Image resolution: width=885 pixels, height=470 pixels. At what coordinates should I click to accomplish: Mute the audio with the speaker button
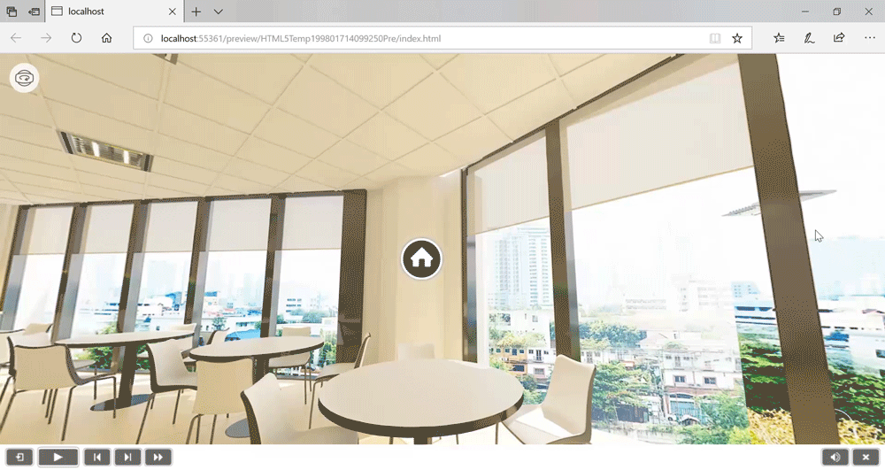click(834, 457)
